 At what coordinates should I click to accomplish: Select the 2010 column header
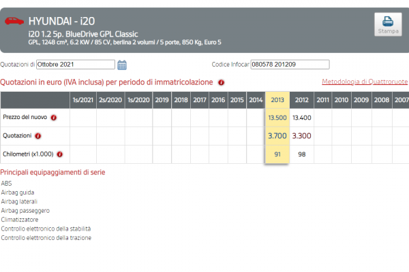coord(342,100)
